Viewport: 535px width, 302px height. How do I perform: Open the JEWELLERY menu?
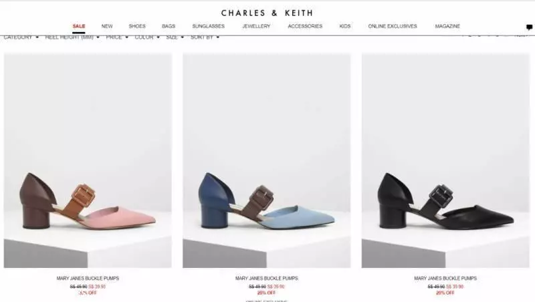click(256, 26)
